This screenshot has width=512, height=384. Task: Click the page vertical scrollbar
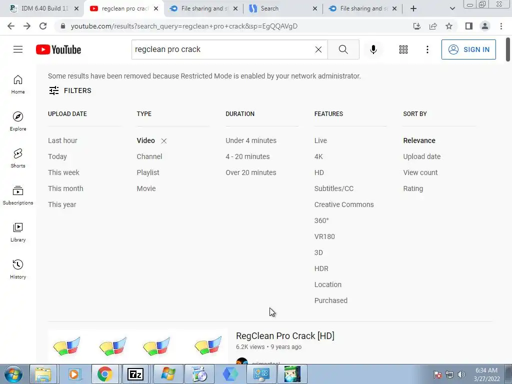[508, 49]
